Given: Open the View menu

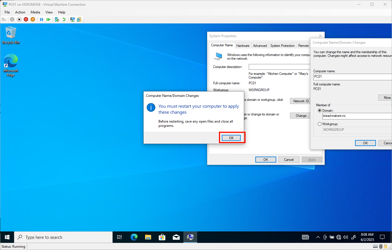Looking at the screenshot, I should click(49, 12).
